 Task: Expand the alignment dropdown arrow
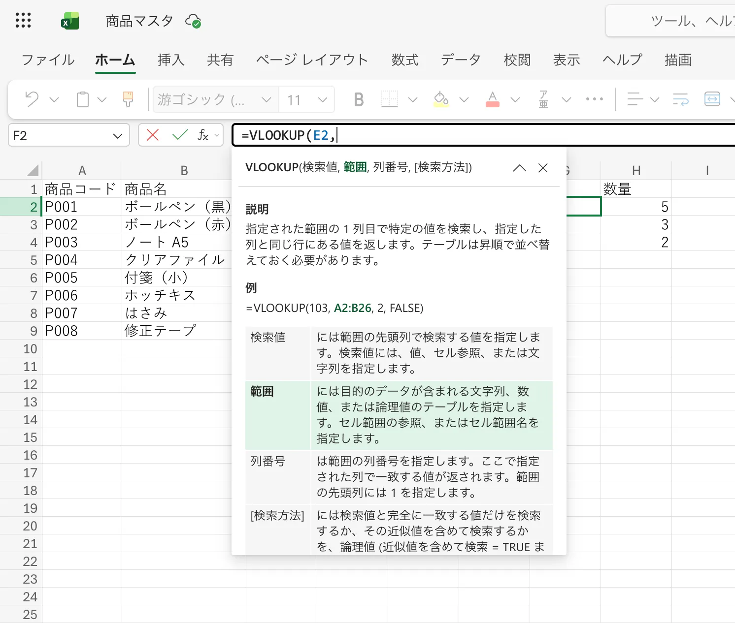pyautogui.click(x=655, y=100)
